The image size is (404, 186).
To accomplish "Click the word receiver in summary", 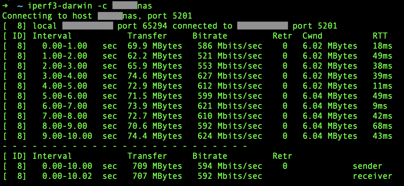I will pos(372,176).
